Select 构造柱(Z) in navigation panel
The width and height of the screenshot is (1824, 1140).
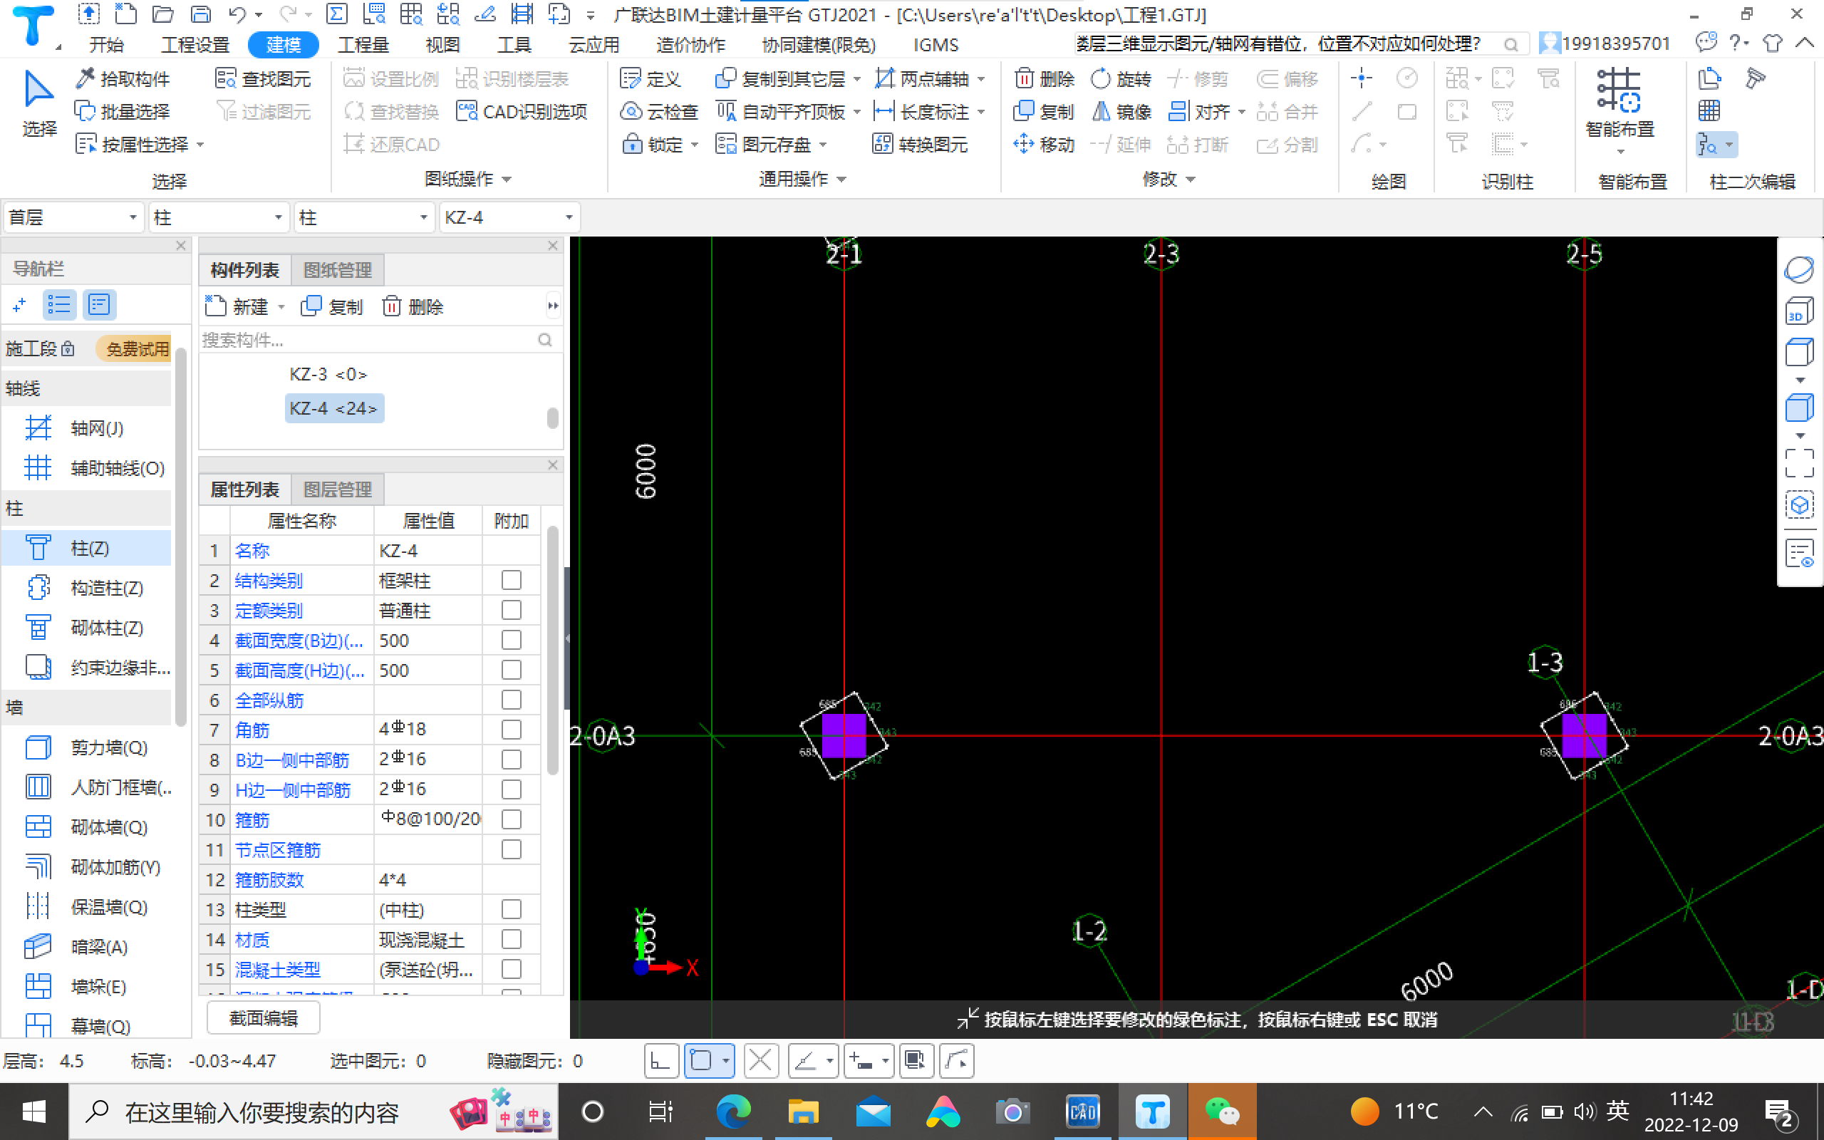click(x=87, y=588)
